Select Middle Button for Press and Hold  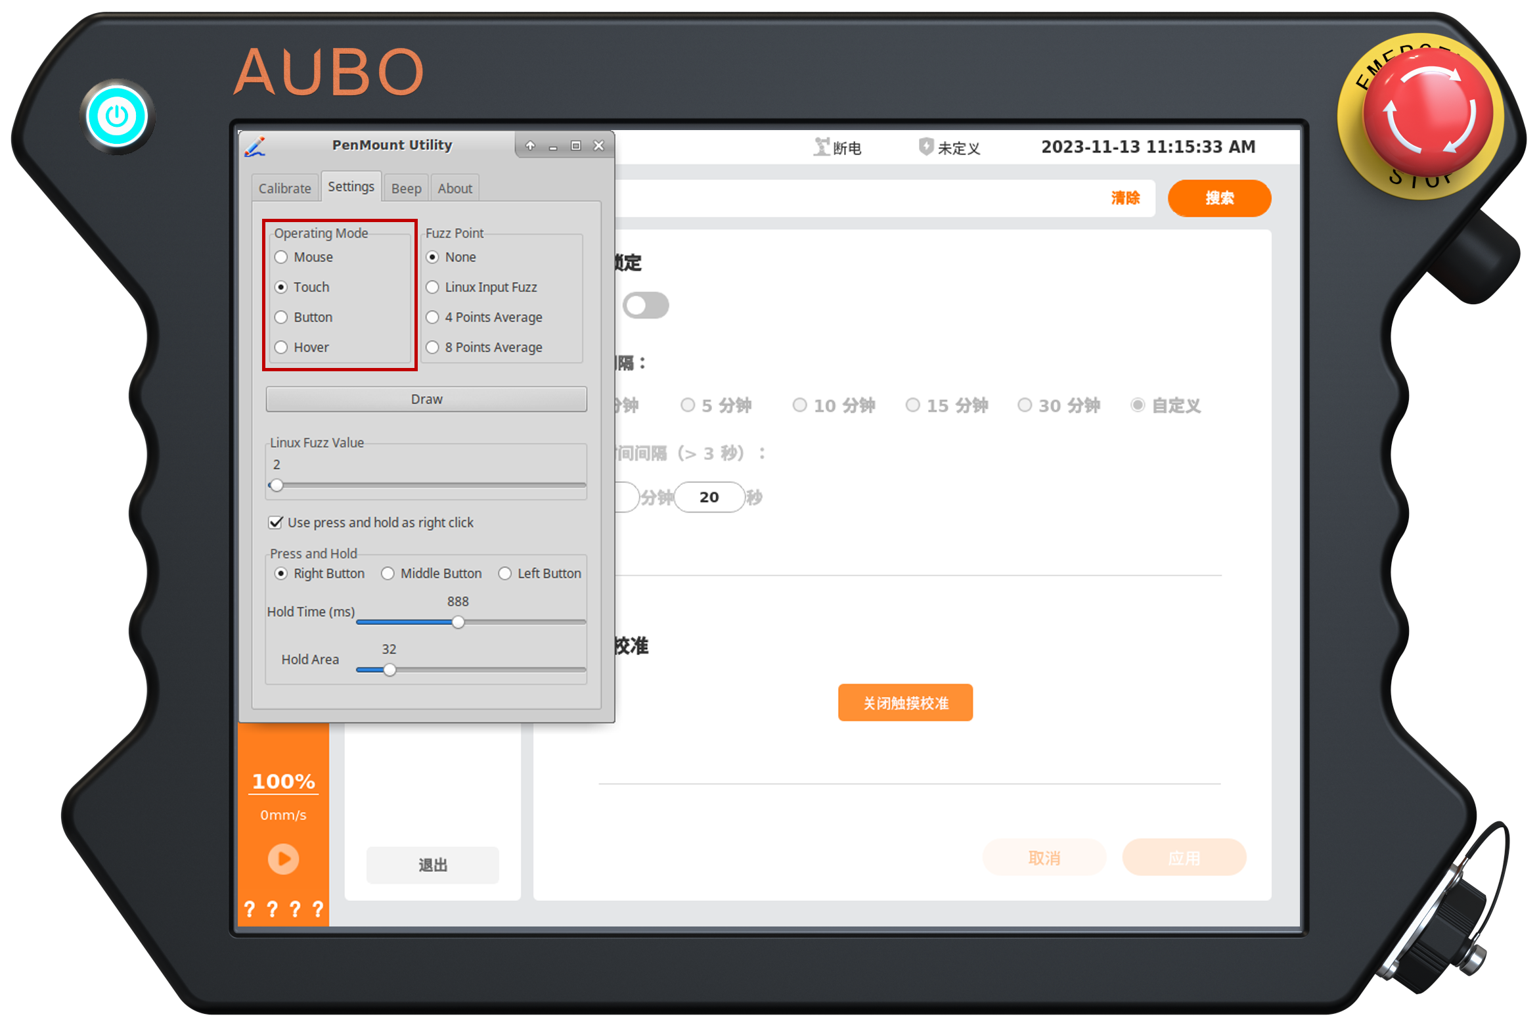[x=432, y=574]
